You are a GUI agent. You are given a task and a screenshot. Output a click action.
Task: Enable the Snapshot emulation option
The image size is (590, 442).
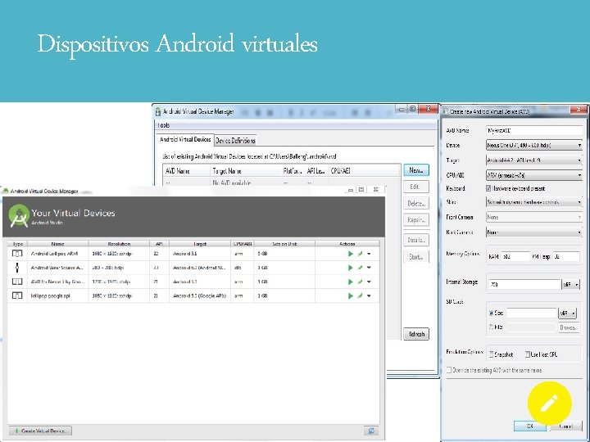(491, 354)
